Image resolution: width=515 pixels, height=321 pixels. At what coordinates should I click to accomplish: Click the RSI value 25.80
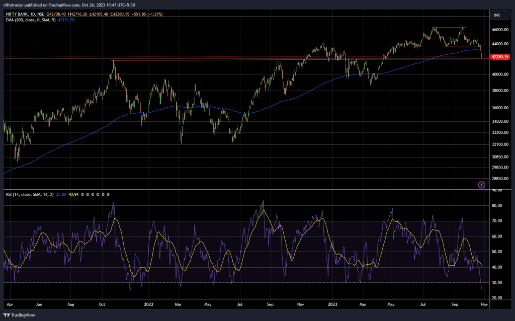(x=61, y=195)
